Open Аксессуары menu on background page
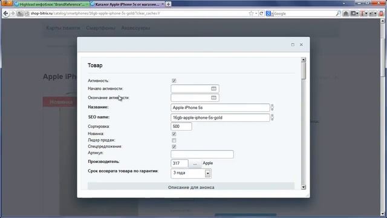Viewport: 387px width, 218px height. pos(135,28)
